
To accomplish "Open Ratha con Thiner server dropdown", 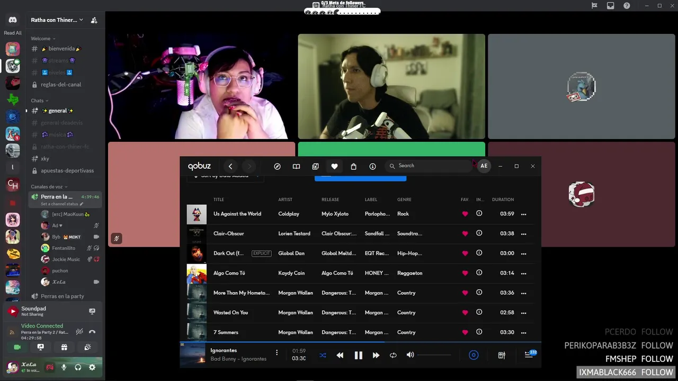I will (57, 20).
